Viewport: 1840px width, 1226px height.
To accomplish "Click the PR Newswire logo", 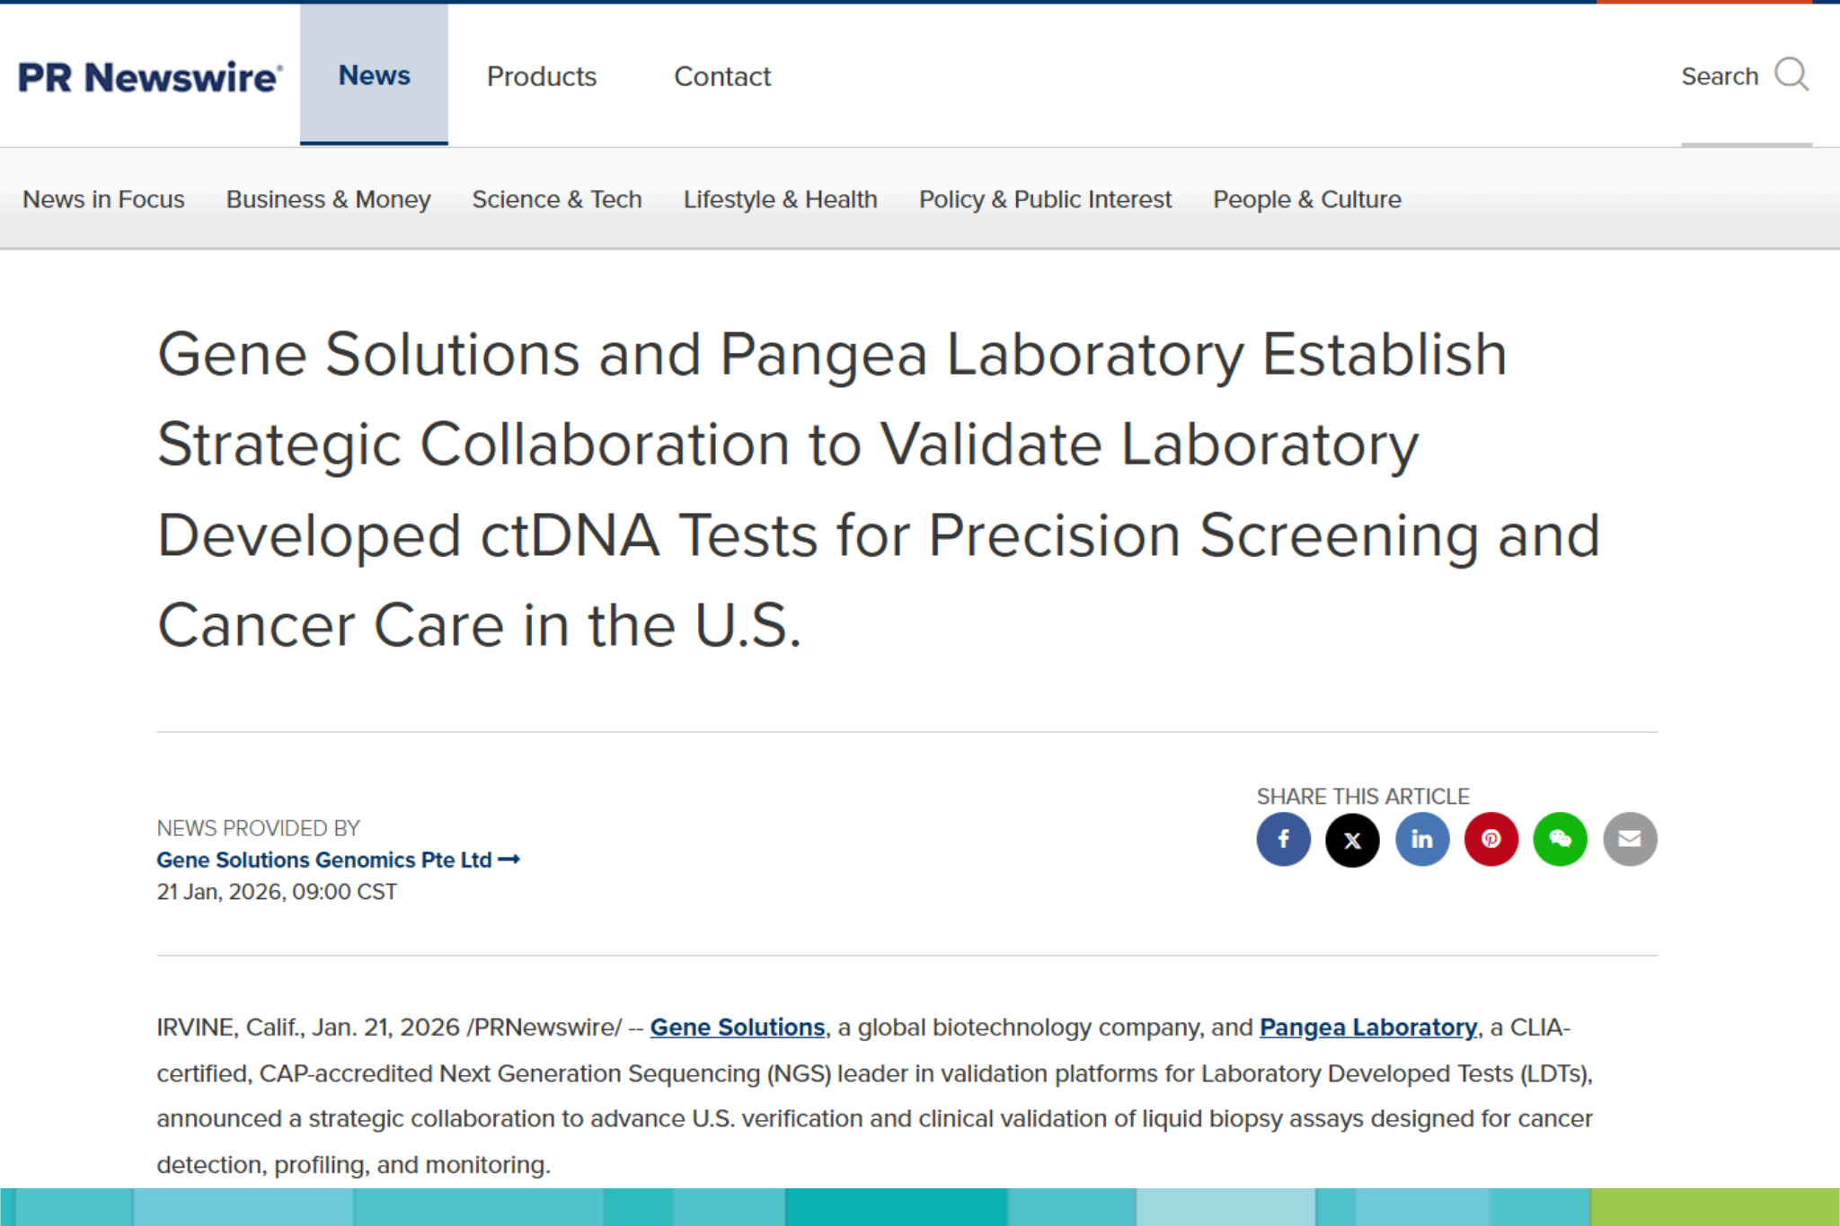I will tap(148, 75).
